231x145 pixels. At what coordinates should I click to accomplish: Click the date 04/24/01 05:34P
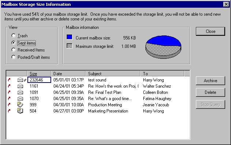tap(69, 86)
